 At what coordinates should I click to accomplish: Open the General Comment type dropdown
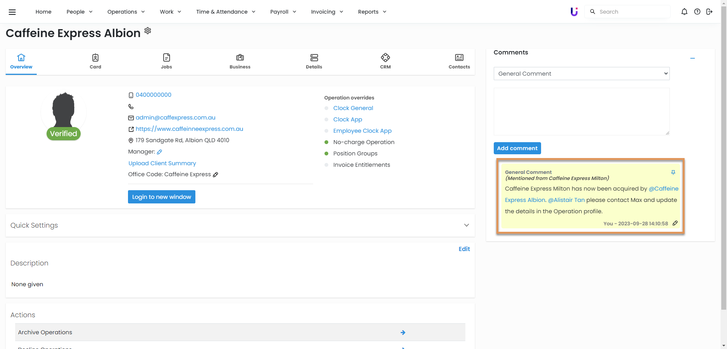pos(581,74)
